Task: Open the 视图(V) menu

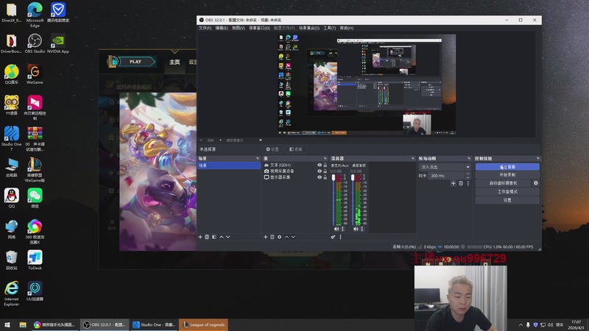Action: click(x=238, y=28)
